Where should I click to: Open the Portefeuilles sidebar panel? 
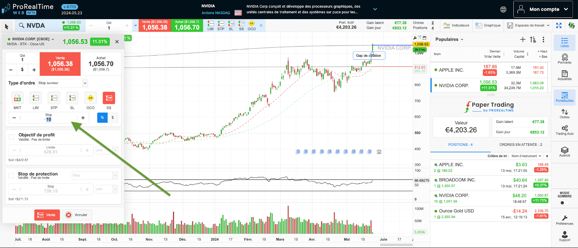(x=565, y=97)
